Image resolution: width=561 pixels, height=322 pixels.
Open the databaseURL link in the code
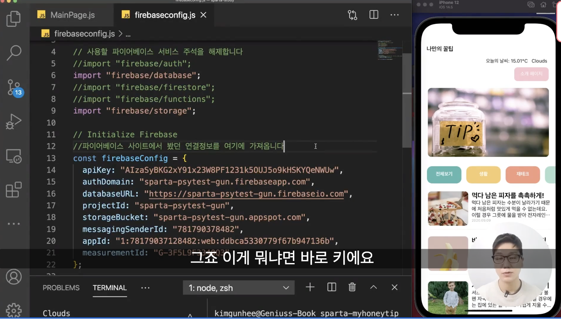click(246, 194)
